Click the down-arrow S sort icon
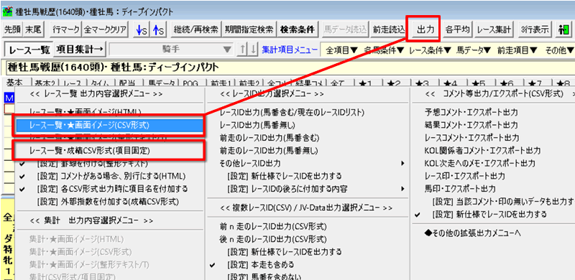This screenshot has width=575, height=280. [x=141, y=29]
